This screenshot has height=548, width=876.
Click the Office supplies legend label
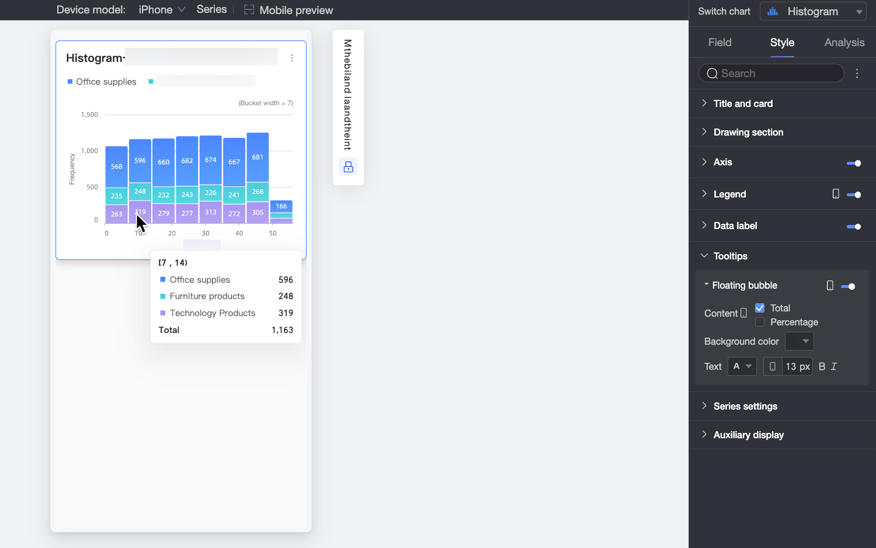(x=106, y=82)
